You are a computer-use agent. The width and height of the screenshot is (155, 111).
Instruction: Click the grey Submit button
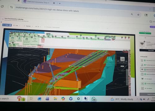click(x=147, y=94)
